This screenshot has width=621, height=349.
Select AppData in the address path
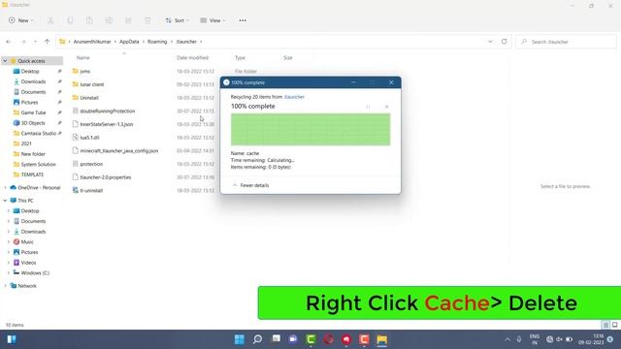129,42
